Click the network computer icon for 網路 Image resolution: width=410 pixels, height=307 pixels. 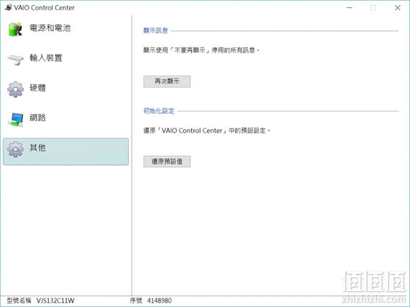pos(15,119)
